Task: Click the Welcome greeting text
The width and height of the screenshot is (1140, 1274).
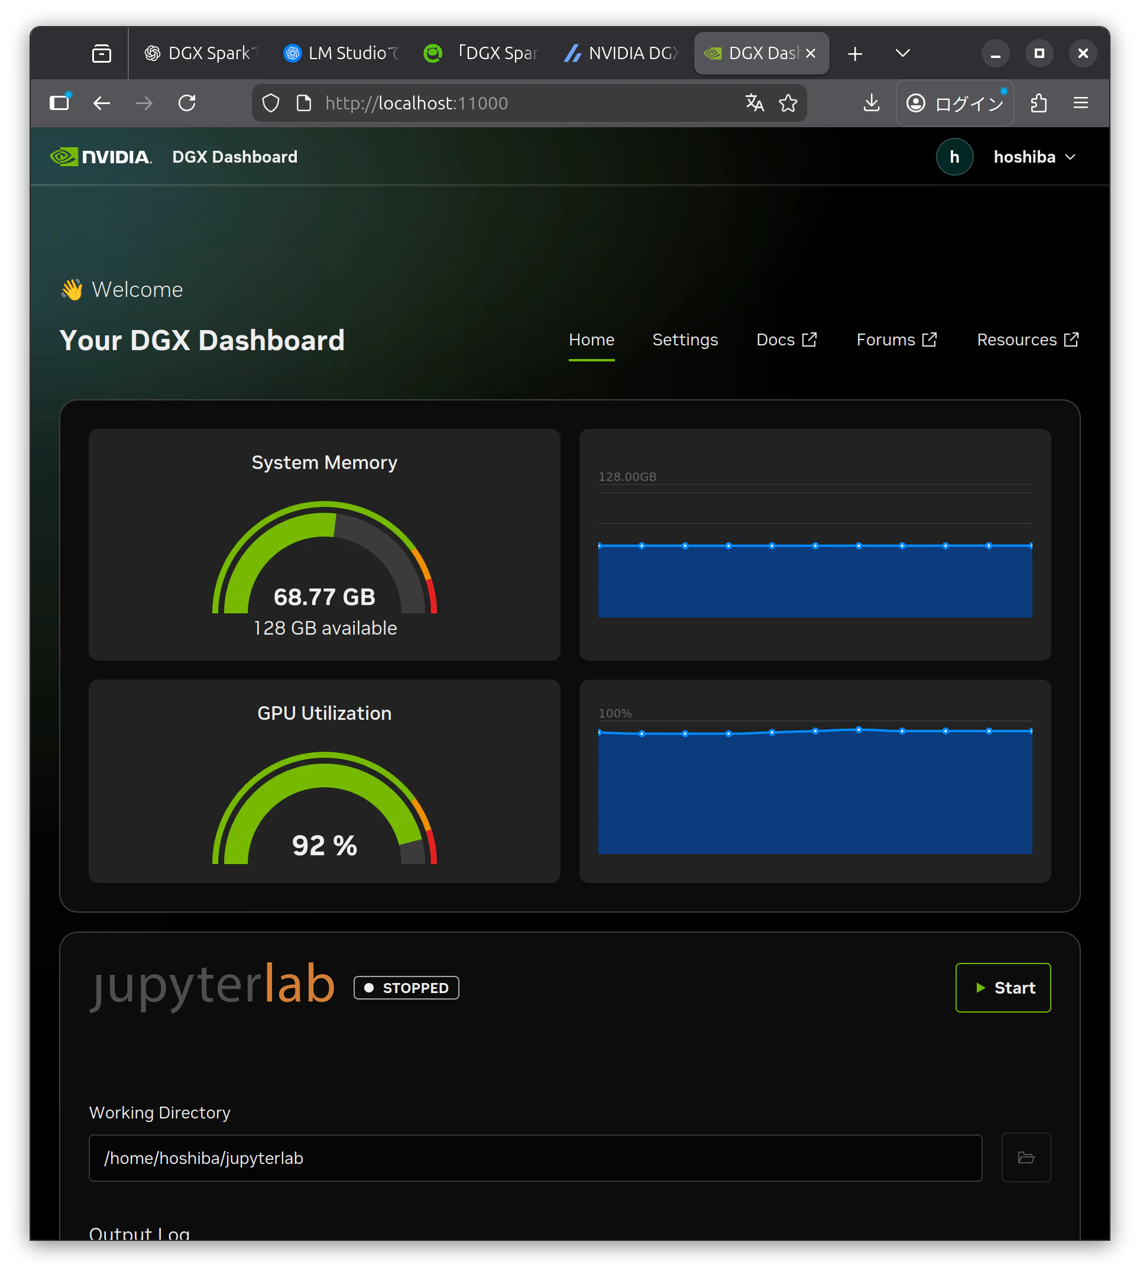Action: point(137,289)
